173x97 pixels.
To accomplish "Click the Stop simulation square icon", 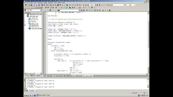I will point(100,5).
